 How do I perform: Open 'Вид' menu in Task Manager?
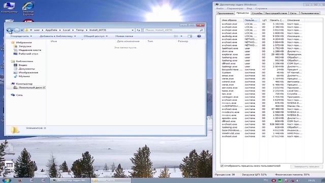[249, 9]
